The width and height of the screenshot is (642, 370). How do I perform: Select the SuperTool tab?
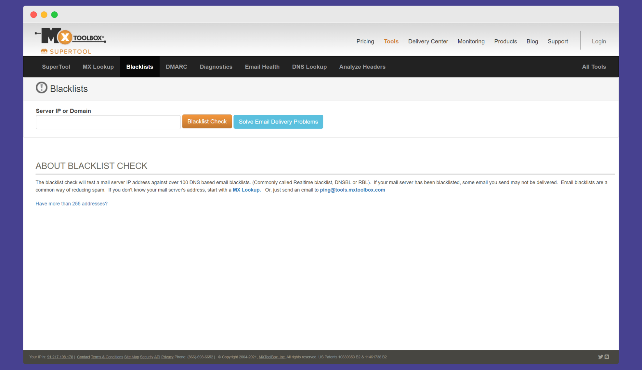click(56, 67)
